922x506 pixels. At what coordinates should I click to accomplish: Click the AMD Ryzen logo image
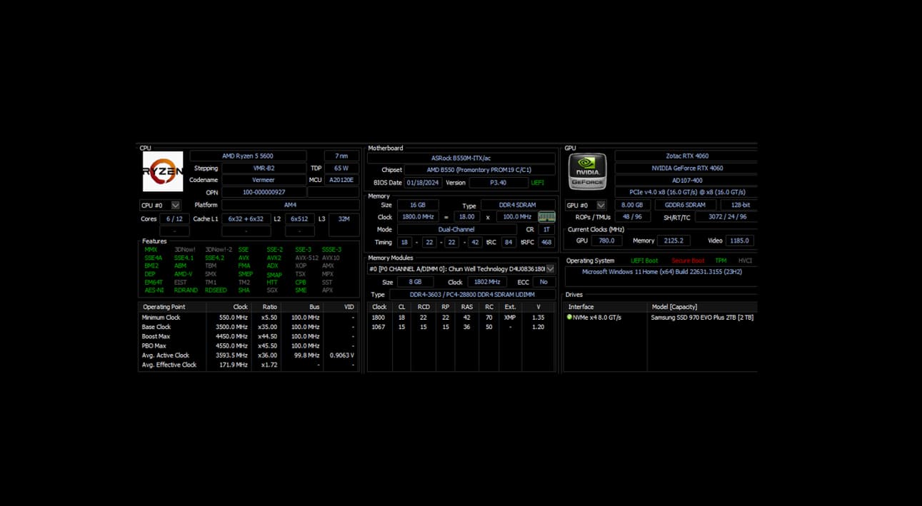click(x=163, y=171)
